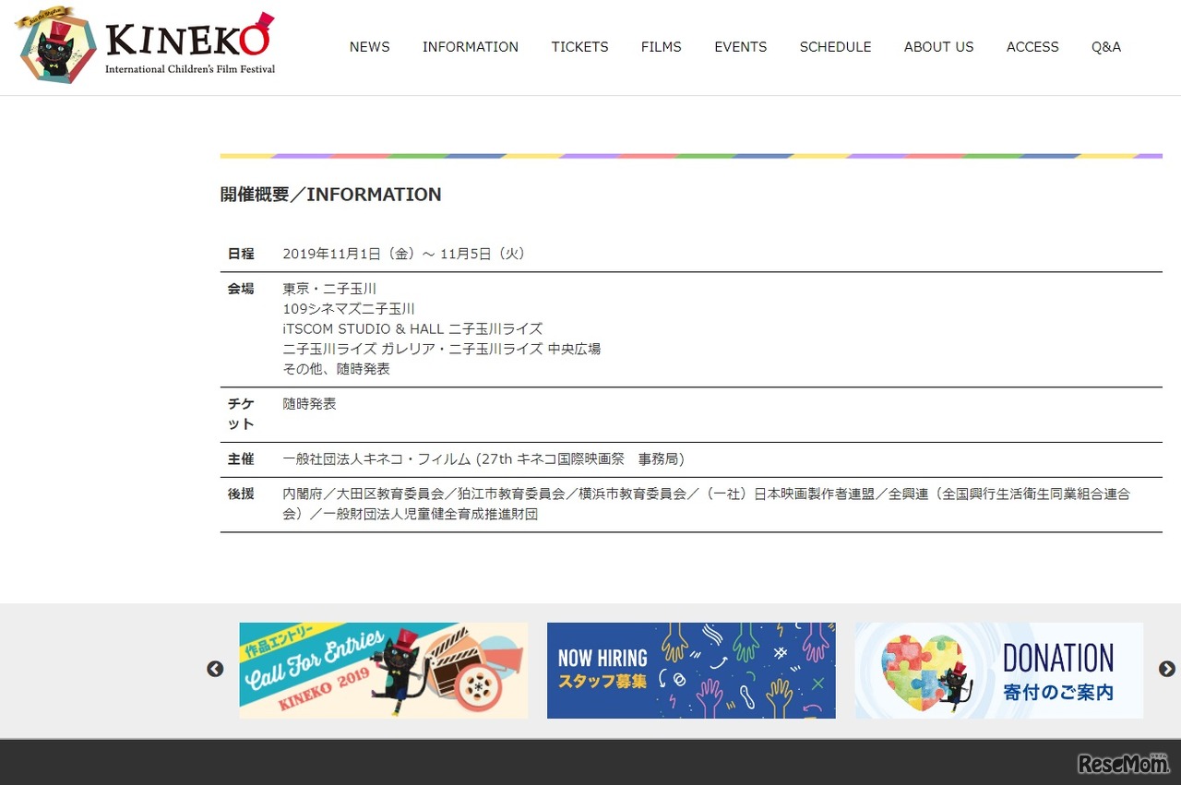
Task: Open the FILMS page
Action: click(x=662, y=47)
